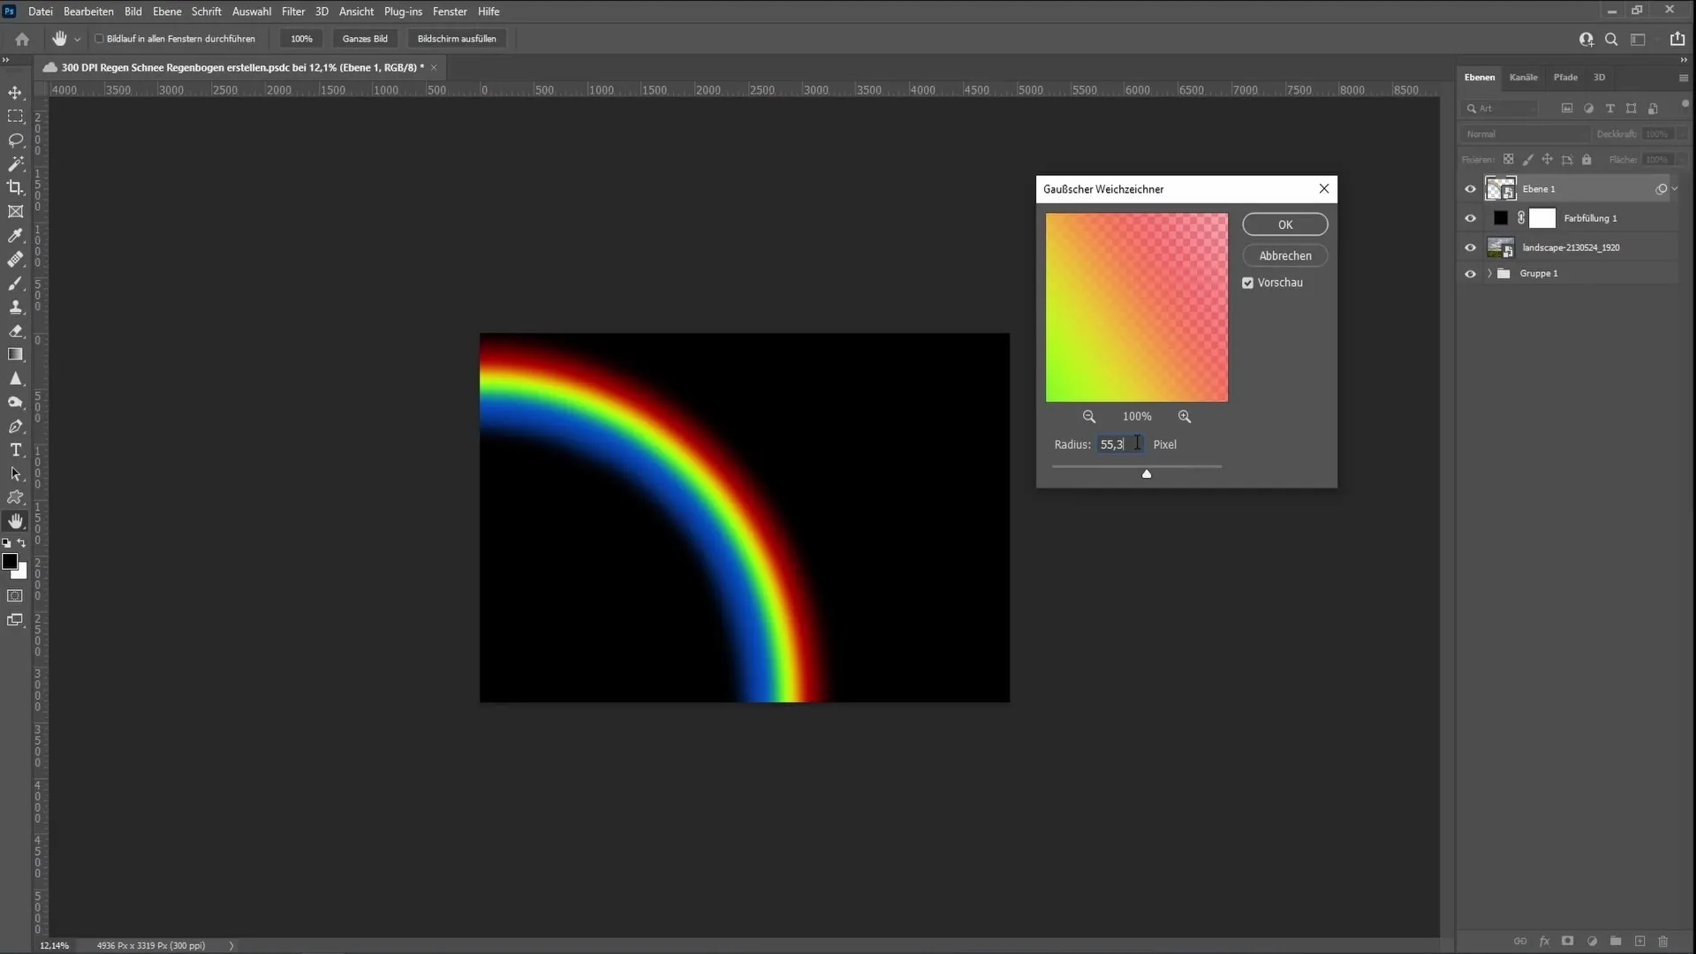The image size is (1696, 954).
Task: Click OK in Gaußscher Weichzeichner
Action: [1284, 224]
